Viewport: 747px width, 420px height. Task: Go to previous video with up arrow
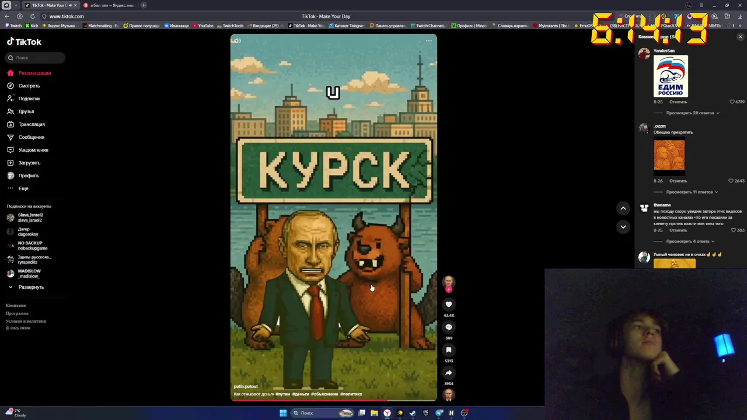[x=623, y=208]
